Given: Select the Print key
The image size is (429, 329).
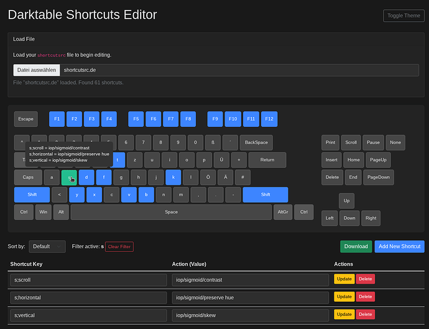Looking at the screenshot, I should coord(330,142).
